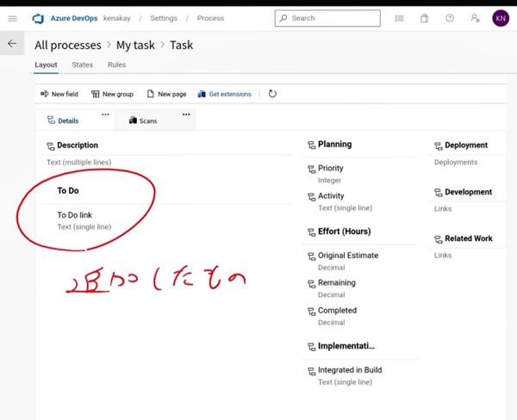Click the New group button
The image size is (517, 420).
[x=112, y=94]
